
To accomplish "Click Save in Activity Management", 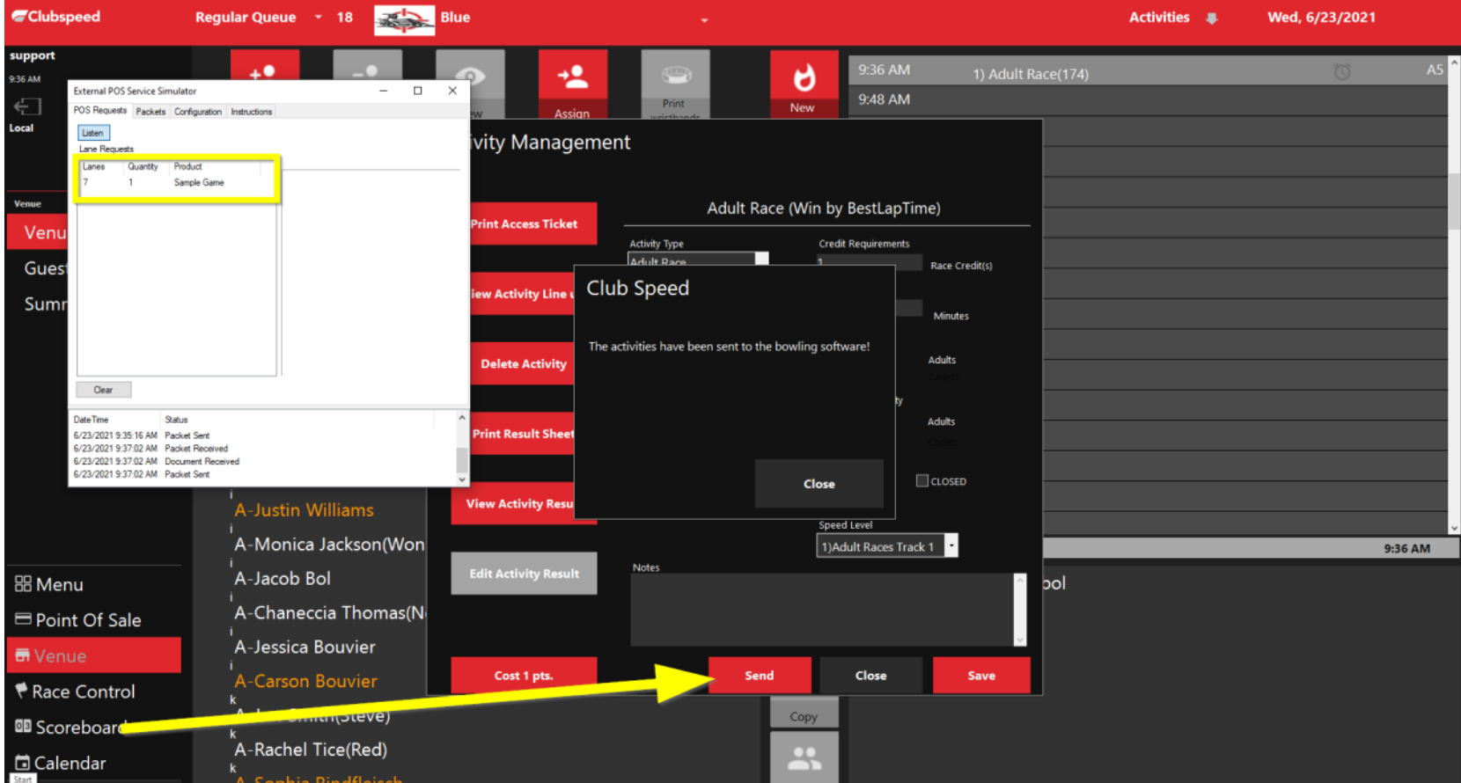I will pos(981,676).
